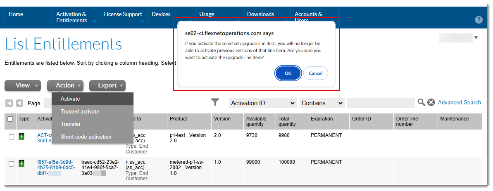Toggle the select-all header checkbox

[x=10, y=119]
